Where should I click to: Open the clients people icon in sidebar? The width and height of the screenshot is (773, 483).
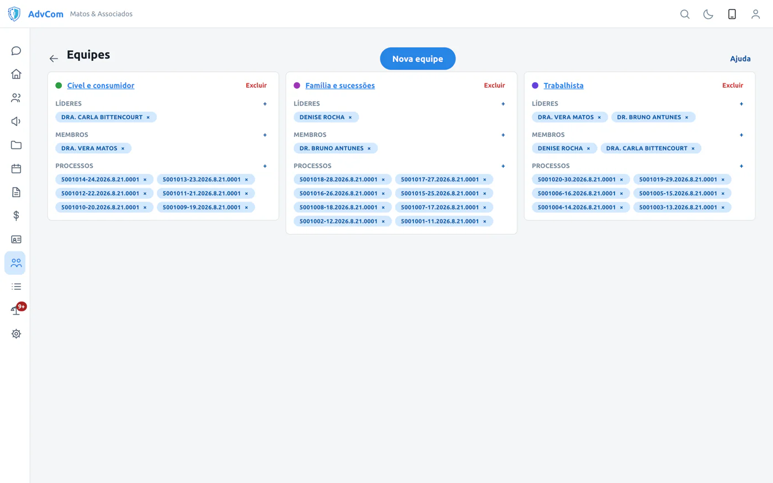(x=16, y=98)
